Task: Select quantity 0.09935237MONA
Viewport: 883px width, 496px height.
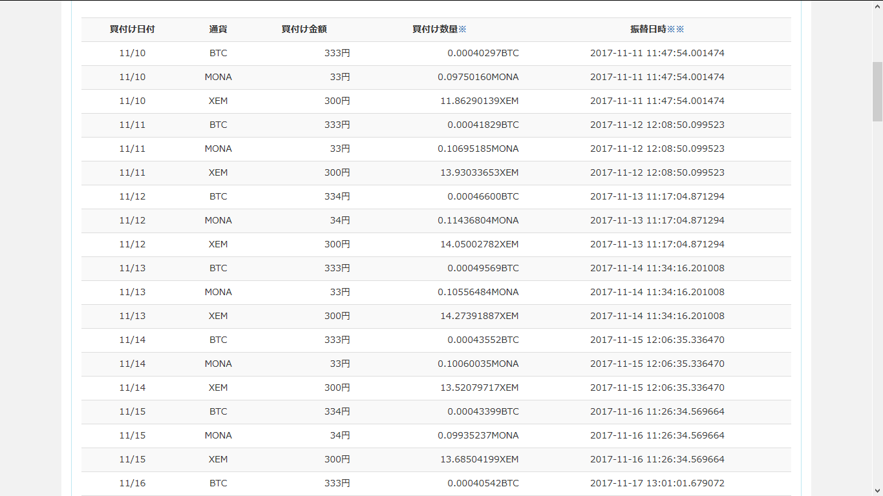Action: pyautogui.click(x=478, y=435)
